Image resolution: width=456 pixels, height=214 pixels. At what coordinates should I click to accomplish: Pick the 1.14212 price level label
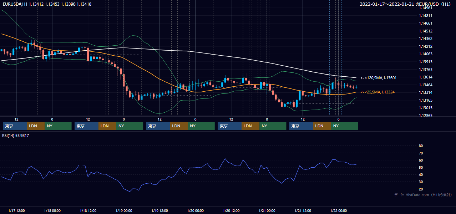426,46
